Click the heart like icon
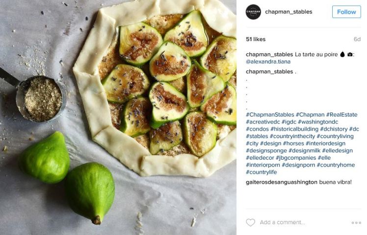This screenshot has width=367, height=235. coord(250,222)
